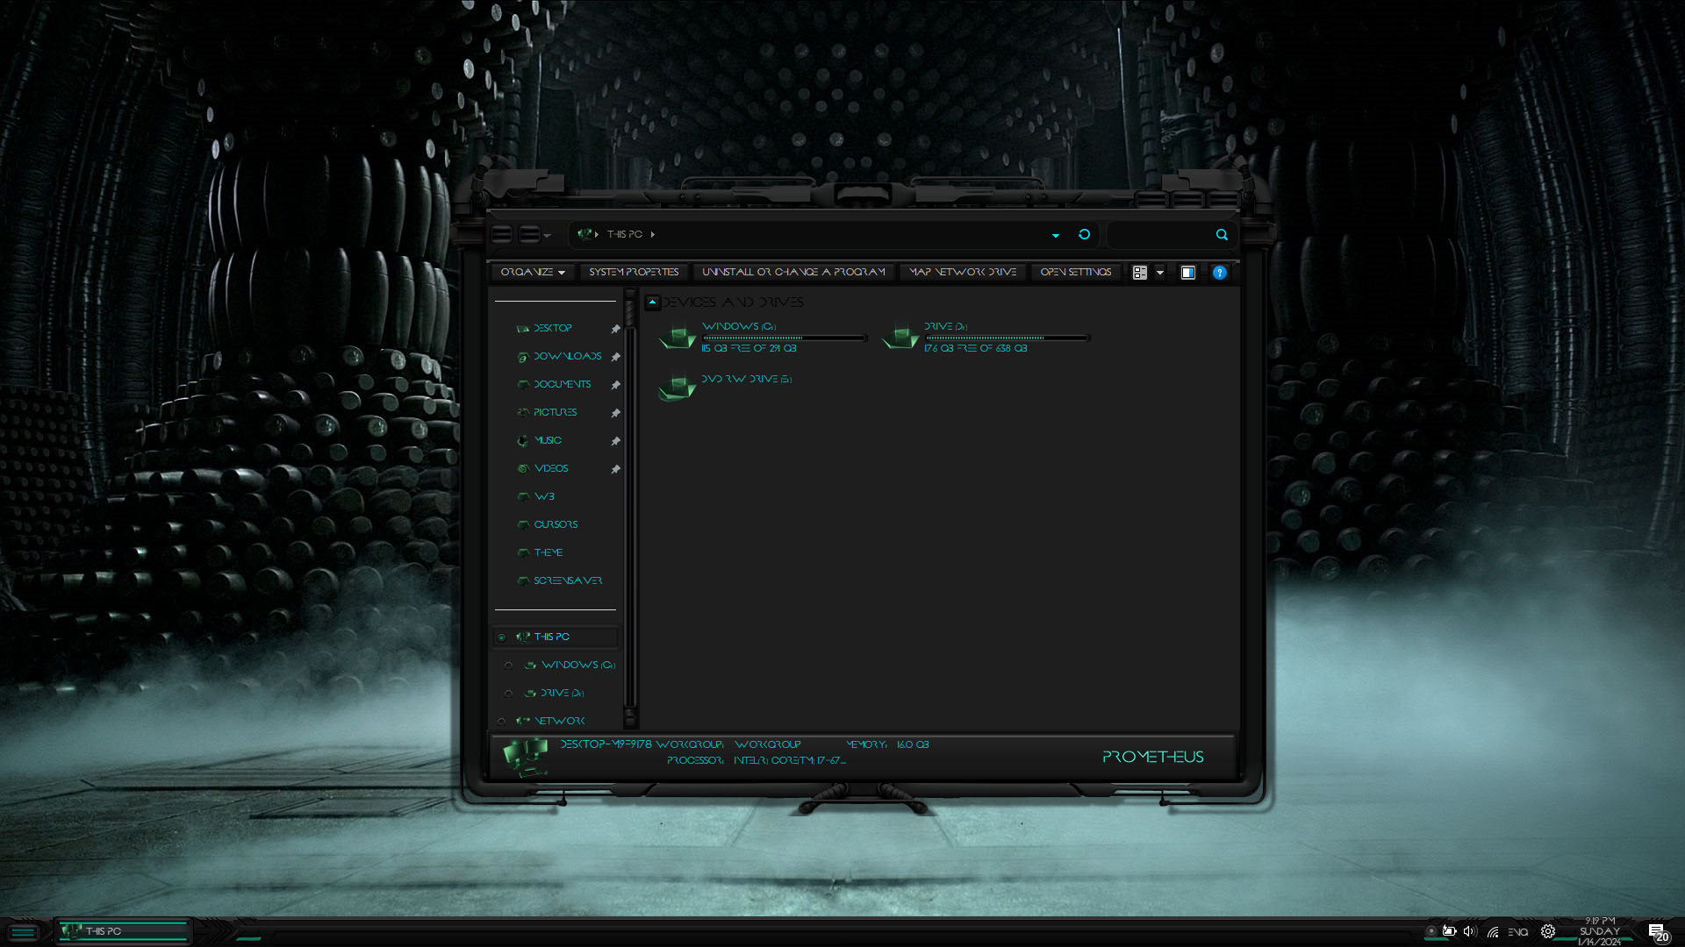Toggle the preview pane icon

coord(1187,273)
